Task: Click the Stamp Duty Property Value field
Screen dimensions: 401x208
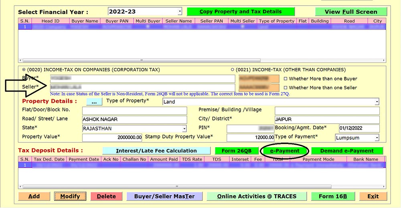Action: coord(250,137)
